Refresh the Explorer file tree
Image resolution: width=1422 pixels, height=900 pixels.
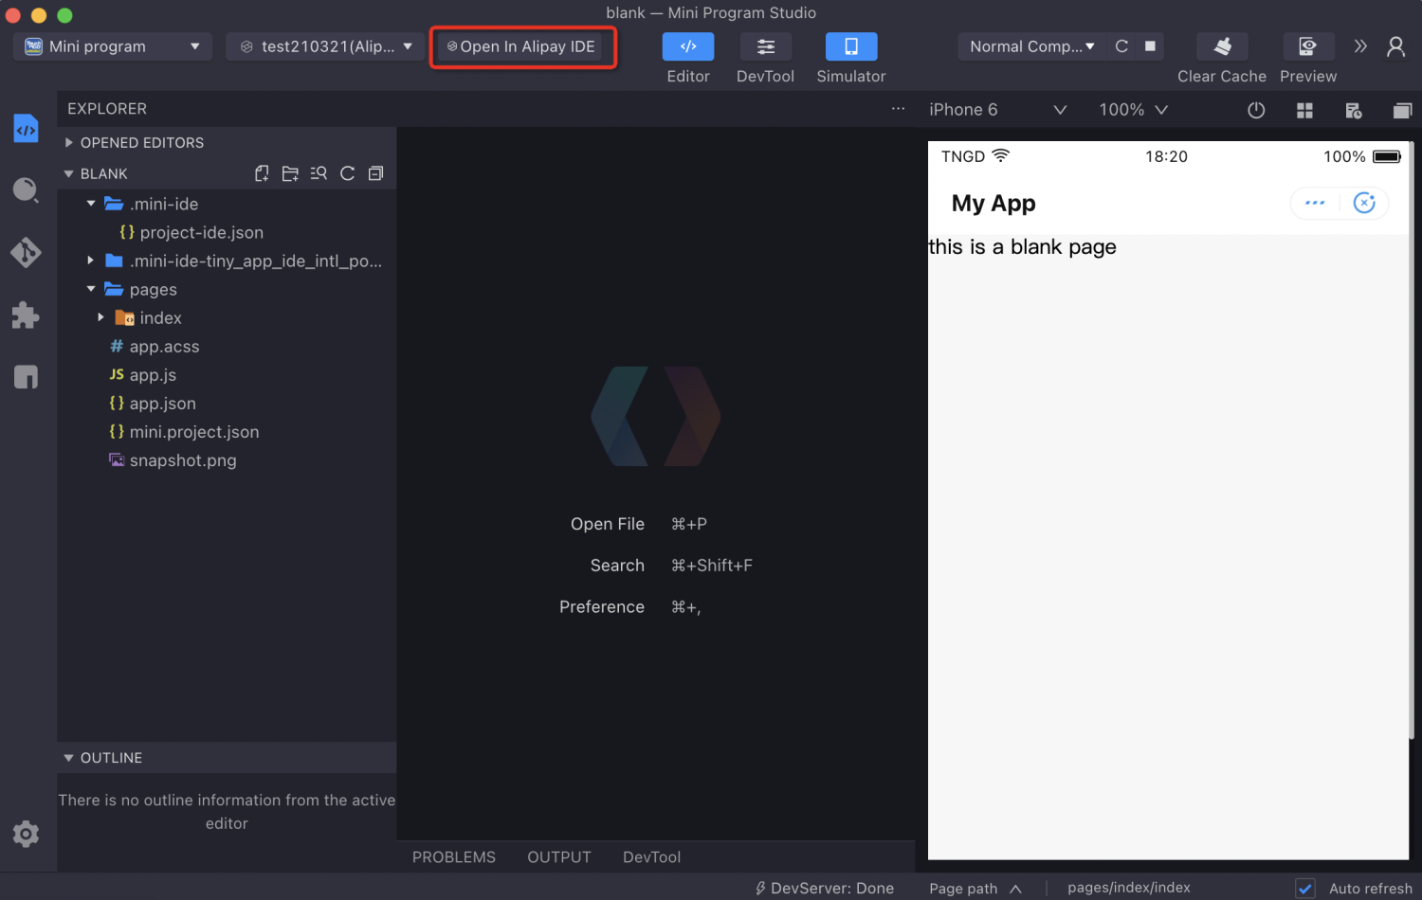[348, 173]
